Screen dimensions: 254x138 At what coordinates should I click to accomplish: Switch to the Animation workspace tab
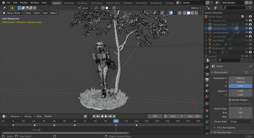coord(141,3)
